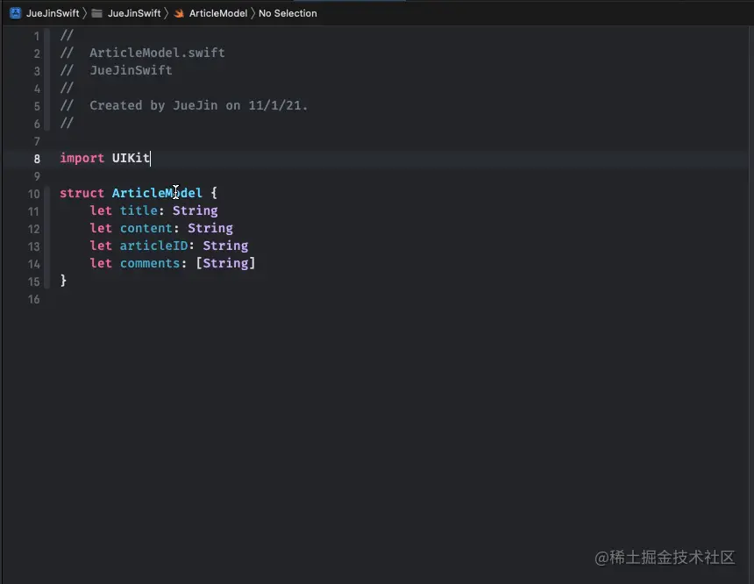Screen dimensions: 754x584
Task: Open the No Selection symbol menu
Action: click(288, 13)
